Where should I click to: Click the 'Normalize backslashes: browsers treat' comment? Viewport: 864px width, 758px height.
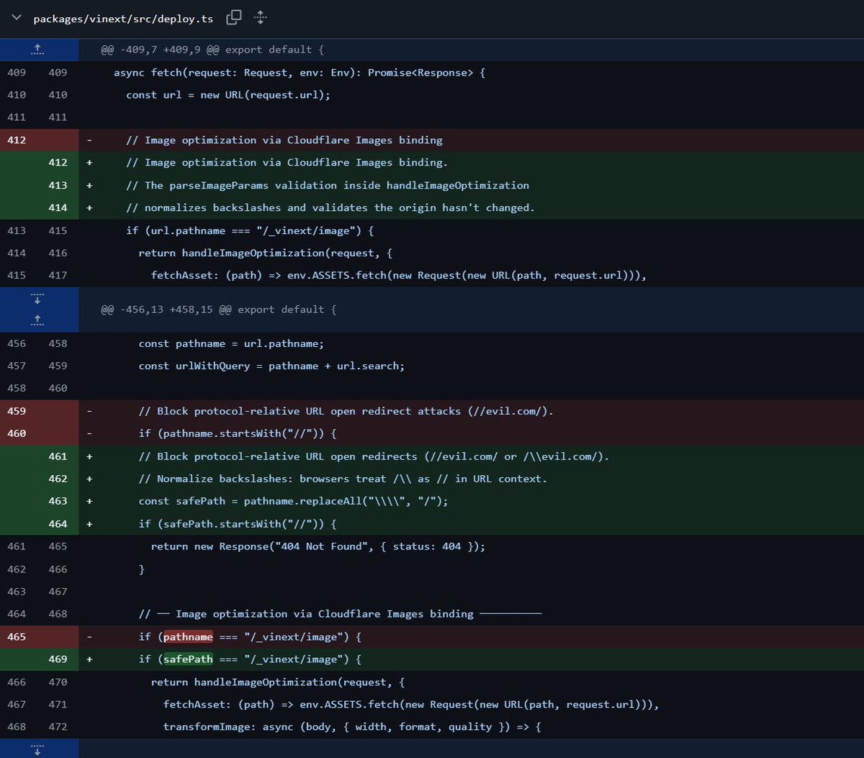coord(343,479)
